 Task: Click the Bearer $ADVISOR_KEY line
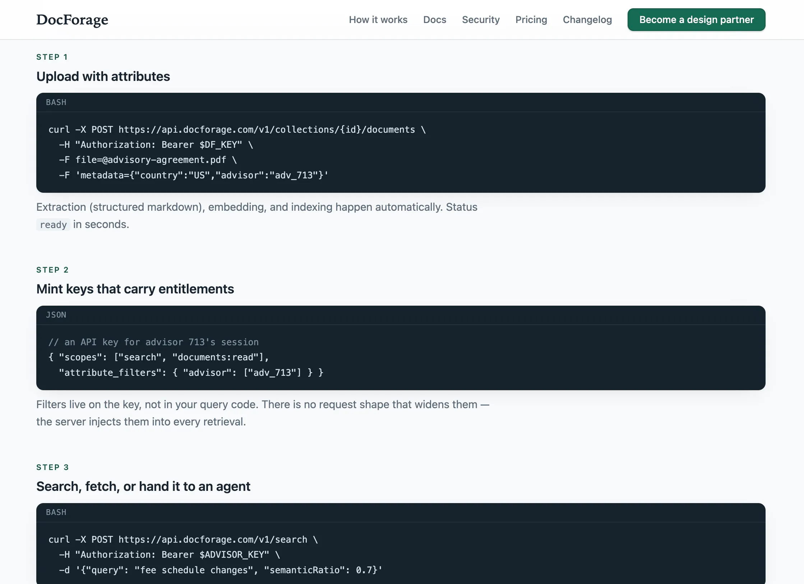tap(170, 555)
